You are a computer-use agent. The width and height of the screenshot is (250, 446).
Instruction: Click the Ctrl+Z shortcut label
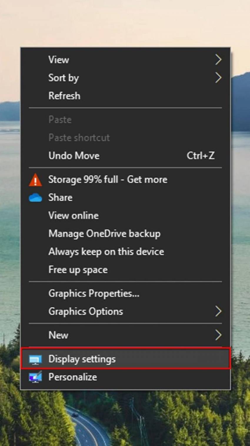click(201, 155)
